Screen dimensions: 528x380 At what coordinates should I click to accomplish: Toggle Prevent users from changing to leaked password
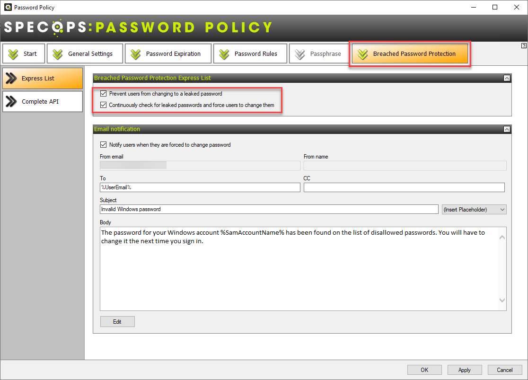(x=104, y=94)
